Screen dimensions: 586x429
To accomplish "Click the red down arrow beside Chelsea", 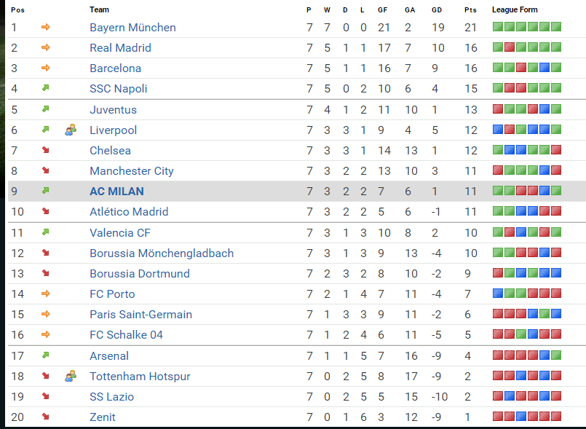I will (x=45, y=151).
